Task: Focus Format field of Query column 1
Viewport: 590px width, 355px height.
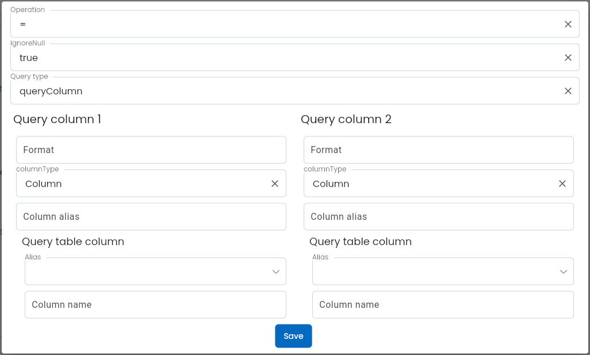Action: [151, 150]
